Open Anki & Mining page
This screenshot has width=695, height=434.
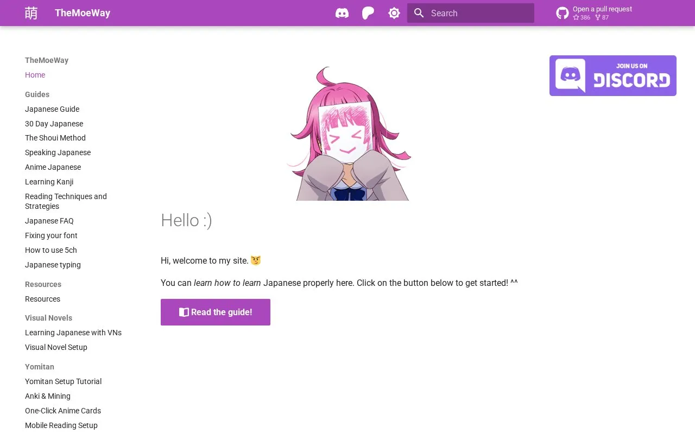pos(48,396)
